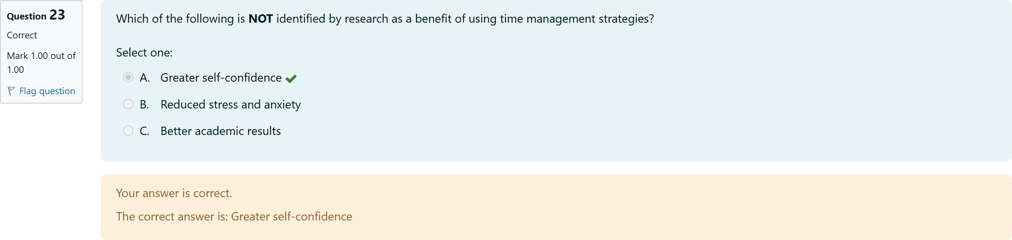Click the green checkmark next to option A
Image resolution: width=1012 pixels, height=240 pixels.
[291, 79]
